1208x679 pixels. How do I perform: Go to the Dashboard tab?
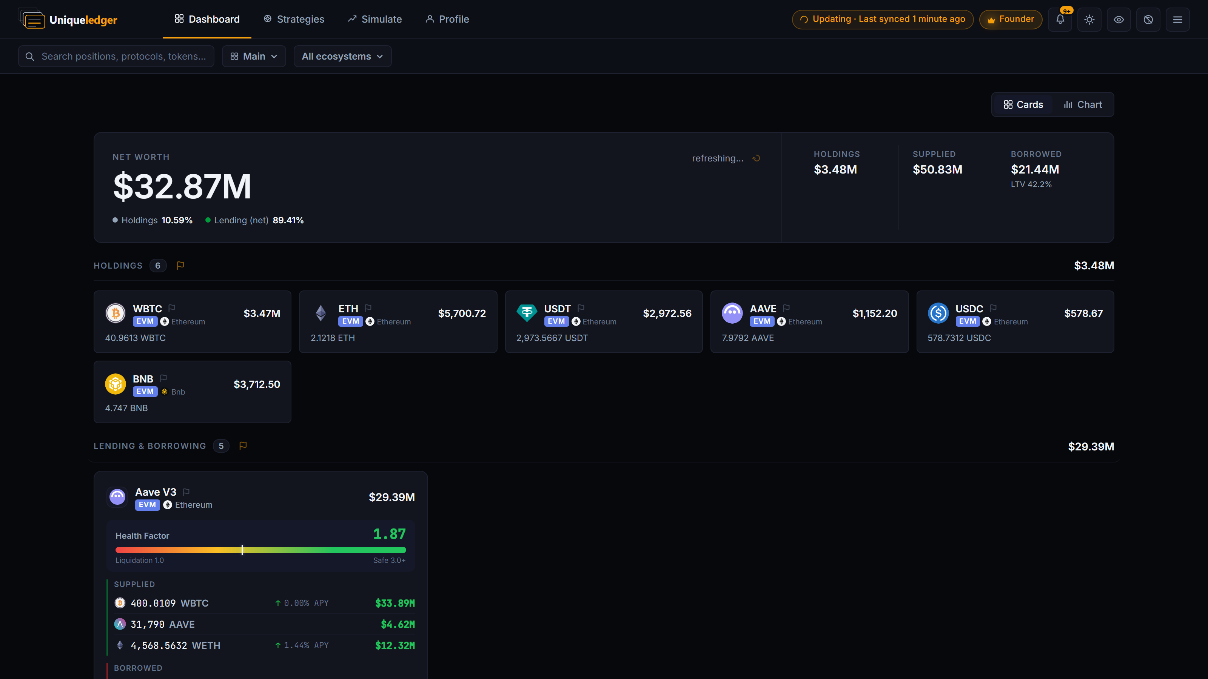[207, 19]
